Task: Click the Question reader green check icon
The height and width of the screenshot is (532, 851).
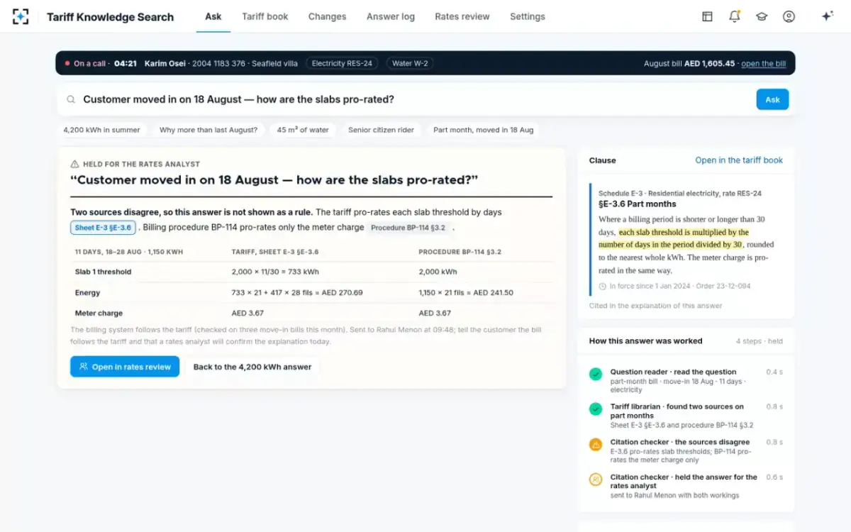Action: pos(596,373)
